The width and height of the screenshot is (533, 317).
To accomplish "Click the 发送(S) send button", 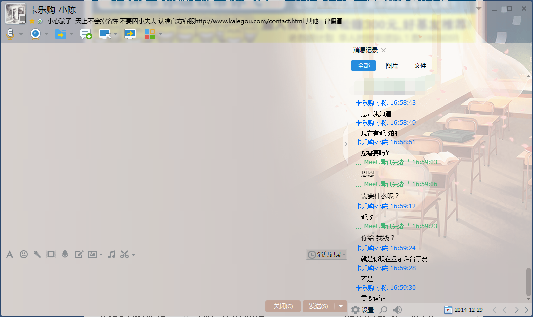I will 319,306.
